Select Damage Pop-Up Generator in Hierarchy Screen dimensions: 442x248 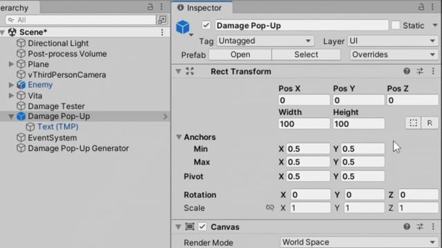(78, 148)
